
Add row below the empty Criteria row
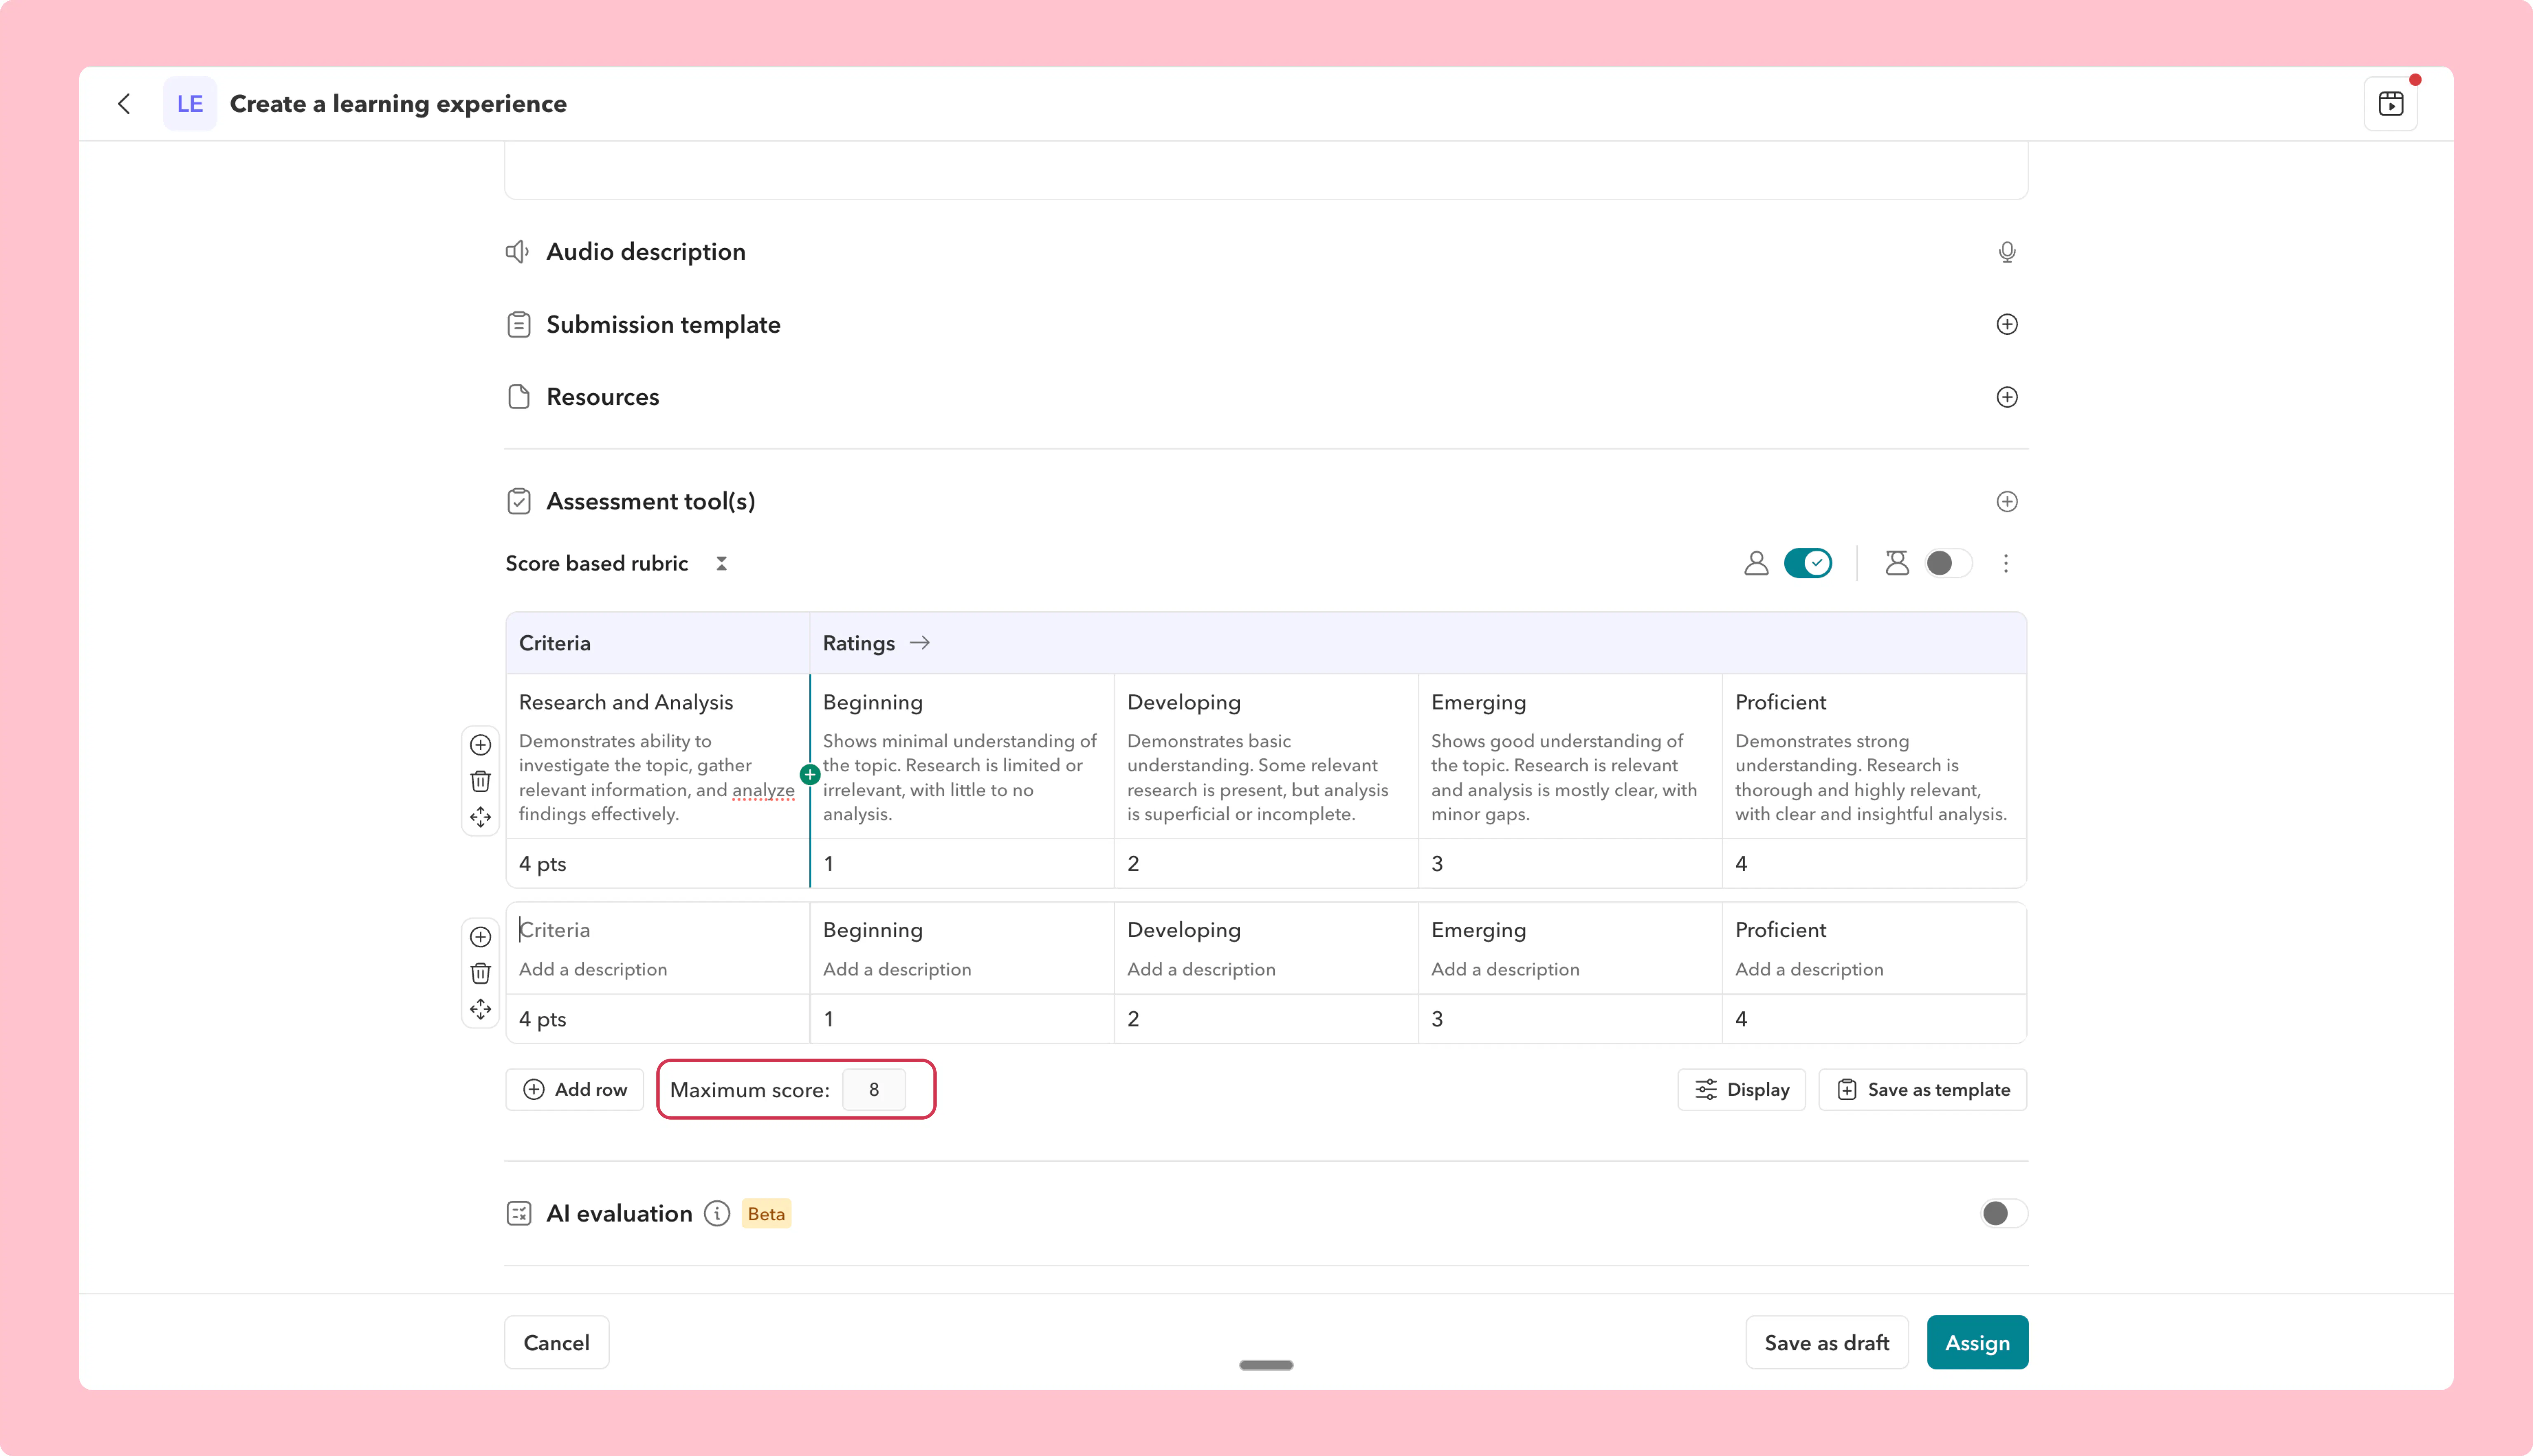tap(481, 937)
